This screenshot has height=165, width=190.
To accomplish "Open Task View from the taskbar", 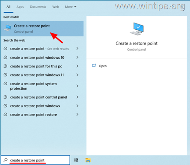I will click(x=76, y=160).
